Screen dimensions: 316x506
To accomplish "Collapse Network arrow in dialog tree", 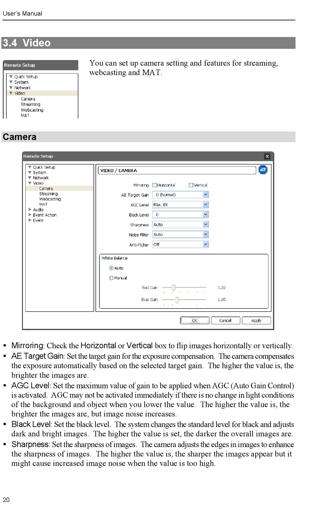I will coord(30,178).
